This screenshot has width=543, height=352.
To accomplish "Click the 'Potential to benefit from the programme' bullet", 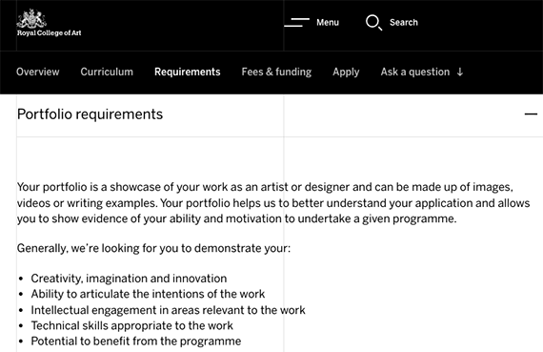I will pos(136,342).
